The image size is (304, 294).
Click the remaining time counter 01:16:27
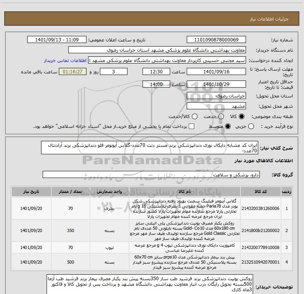click(x=73, y=71)
